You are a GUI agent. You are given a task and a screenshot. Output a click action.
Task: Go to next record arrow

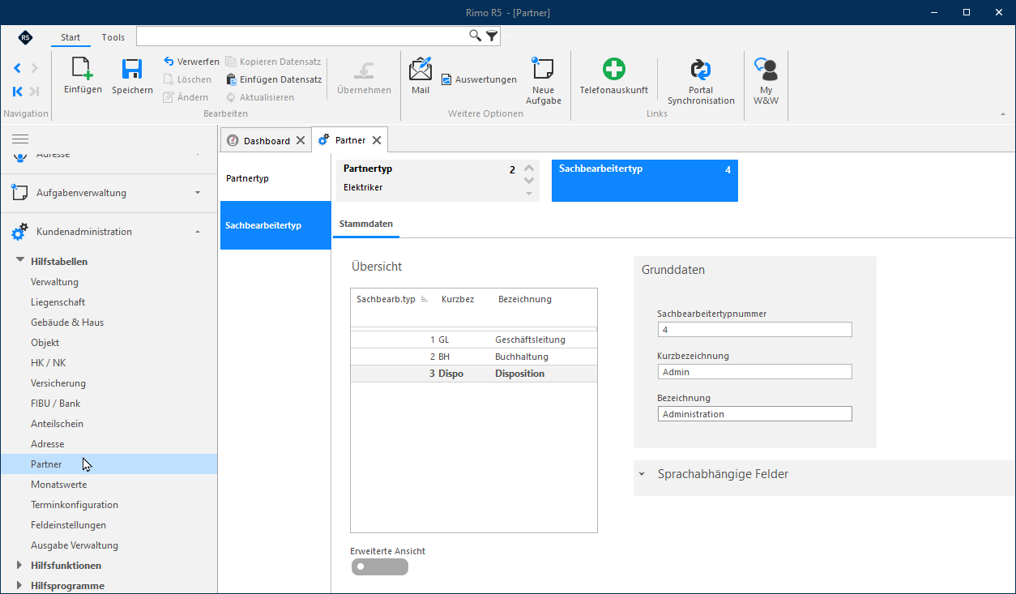(x=34, y=68)
